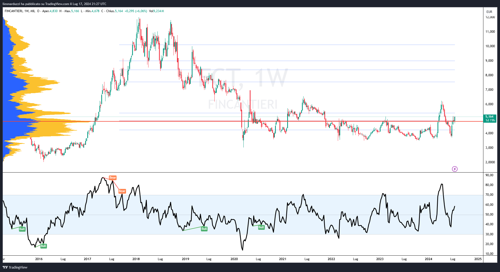Click the 10,000 price axis label
Image resolution: width=500 pixels, height=272 pixels.
point(490,46)
